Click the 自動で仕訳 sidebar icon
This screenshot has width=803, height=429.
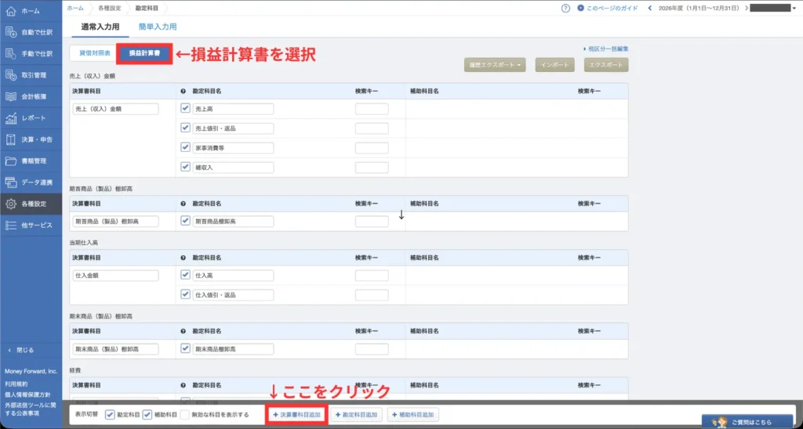[x=11, y=32]
